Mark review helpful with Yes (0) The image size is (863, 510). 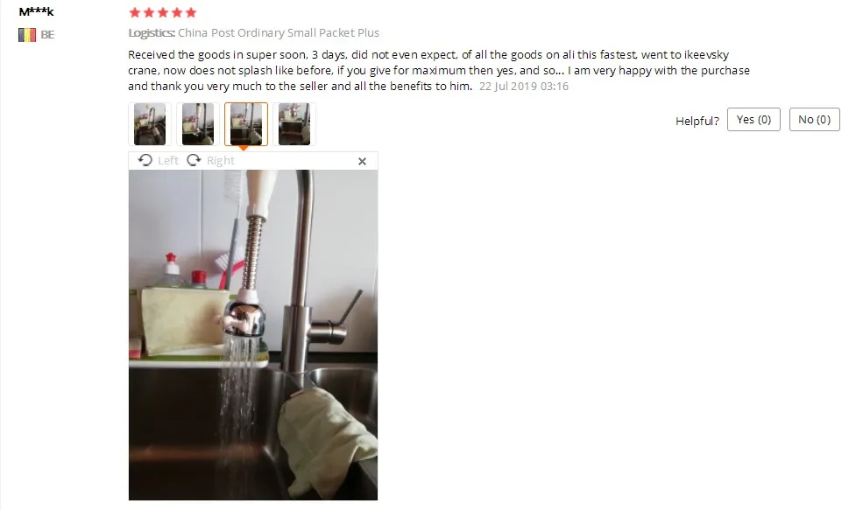tap(753, 119)
